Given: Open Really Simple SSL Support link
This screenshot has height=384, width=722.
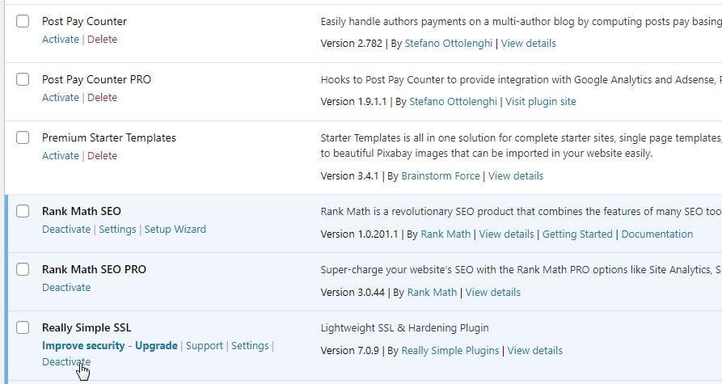Looking at the screenshot, I should (205, 346).
